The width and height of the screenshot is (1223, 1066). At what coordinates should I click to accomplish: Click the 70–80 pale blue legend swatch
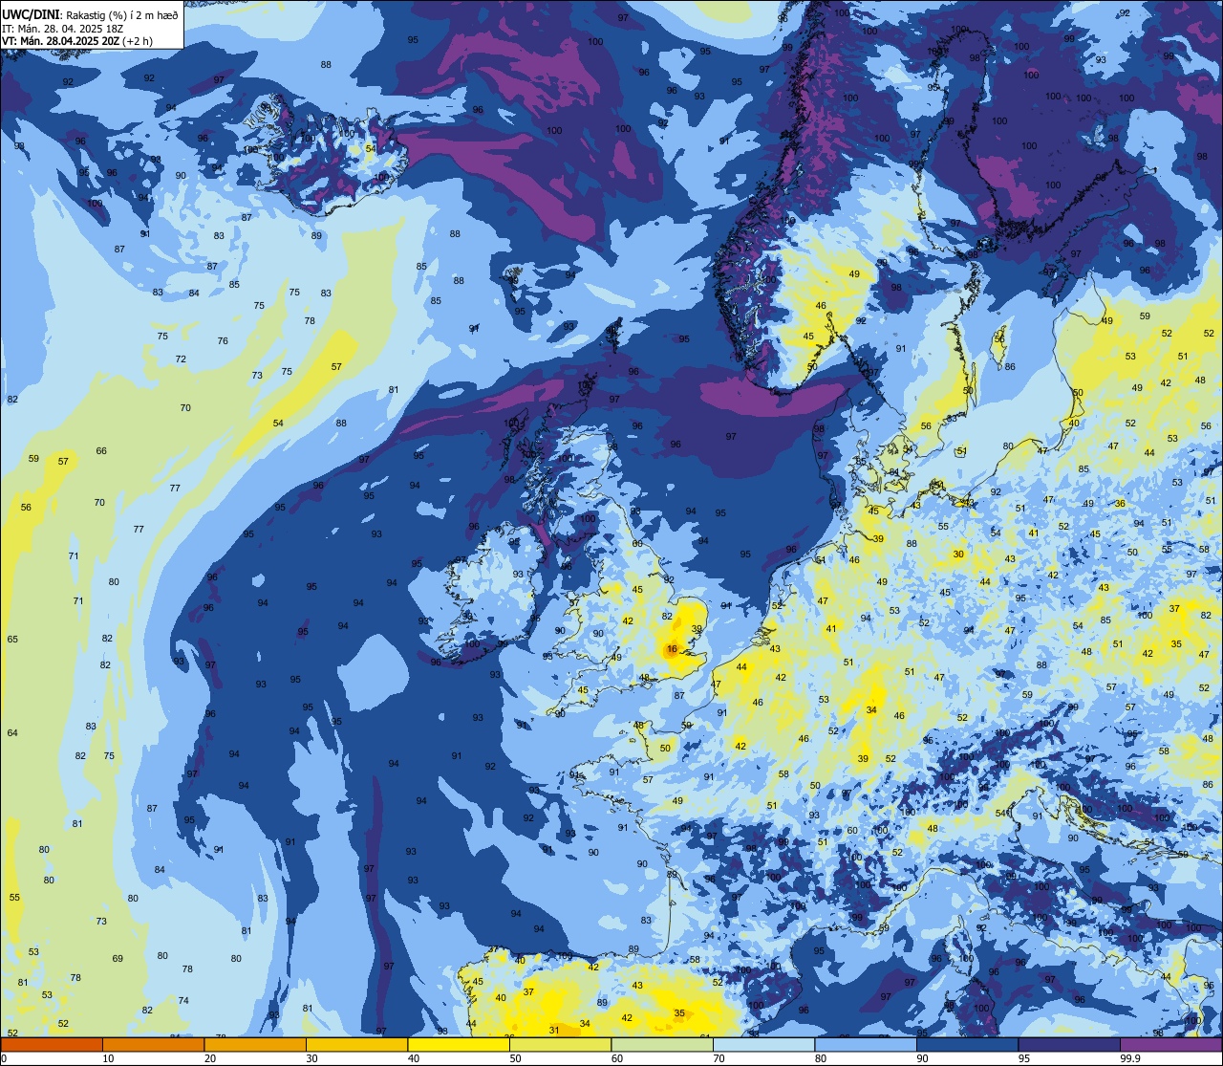764,1044
